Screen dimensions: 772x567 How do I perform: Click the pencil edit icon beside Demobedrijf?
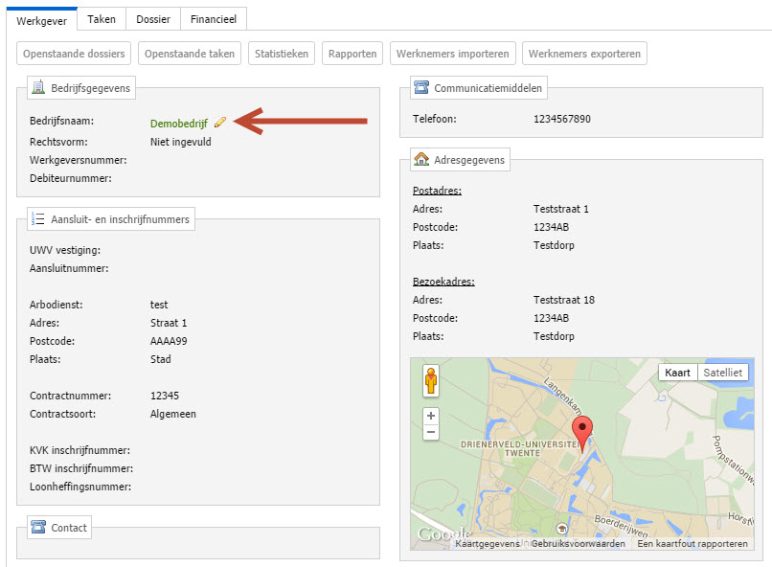pos(220,123)
